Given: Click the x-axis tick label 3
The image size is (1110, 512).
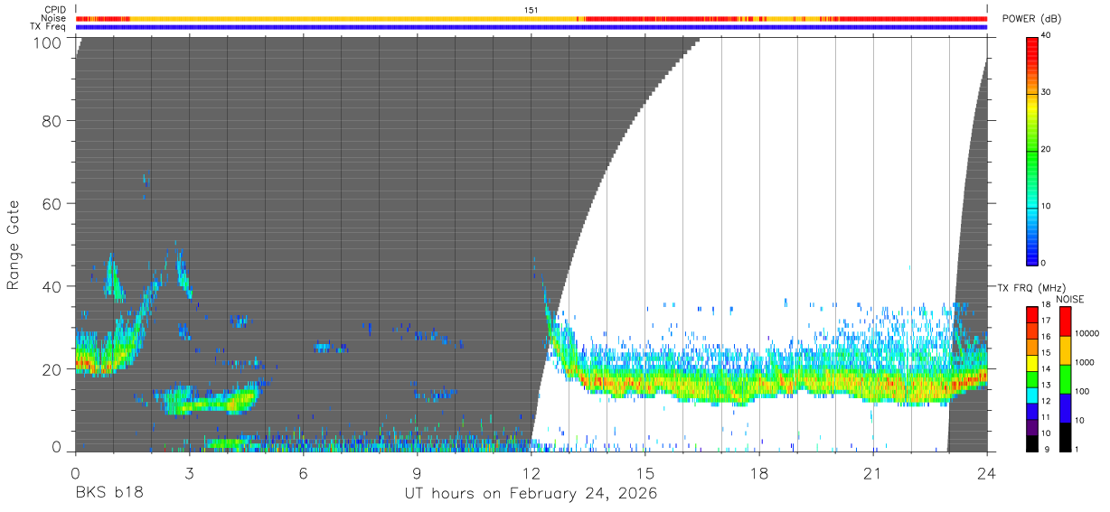Looking at the screenshot, I should (x=189, y=473).
